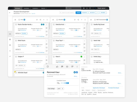
Task: Expand Shortlist column to fullscreen
Action: coord(85,20)
